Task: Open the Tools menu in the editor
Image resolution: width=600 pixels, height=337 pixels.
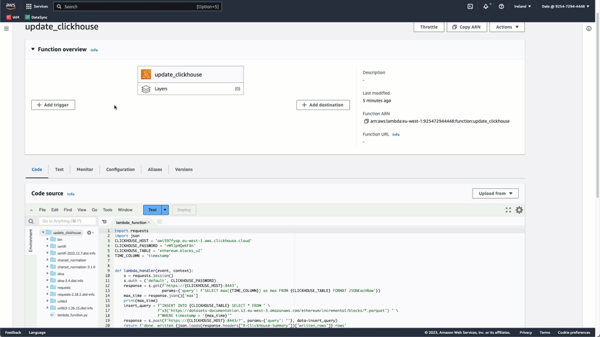Action: click(x=107, y=210)
